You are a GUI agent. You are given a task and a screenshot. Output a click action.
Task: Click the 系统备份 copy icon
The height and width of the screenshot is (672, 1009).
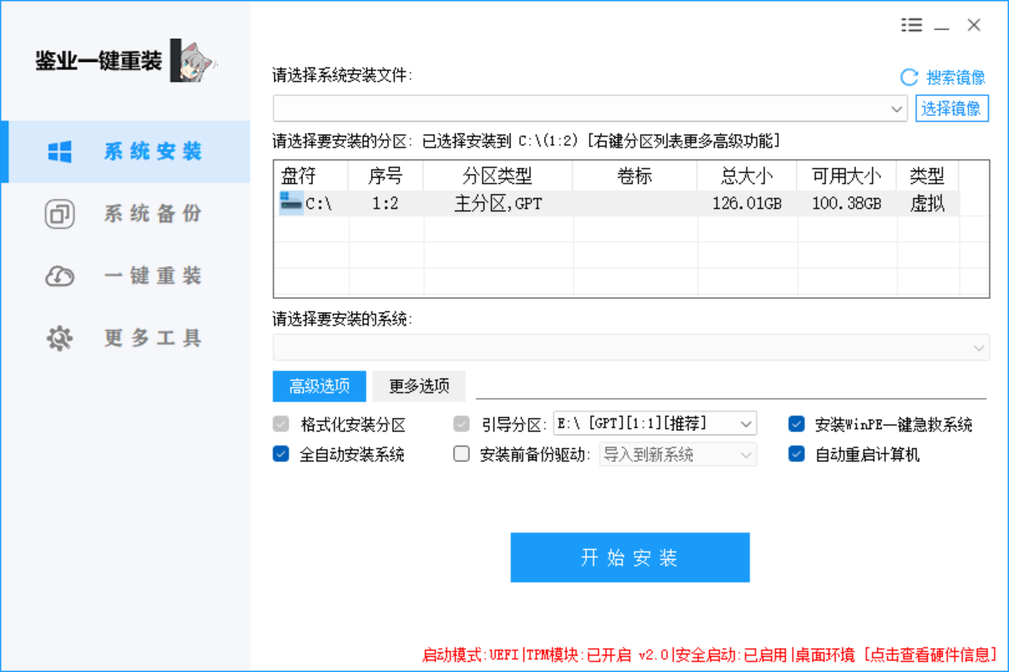pos(60,214)
